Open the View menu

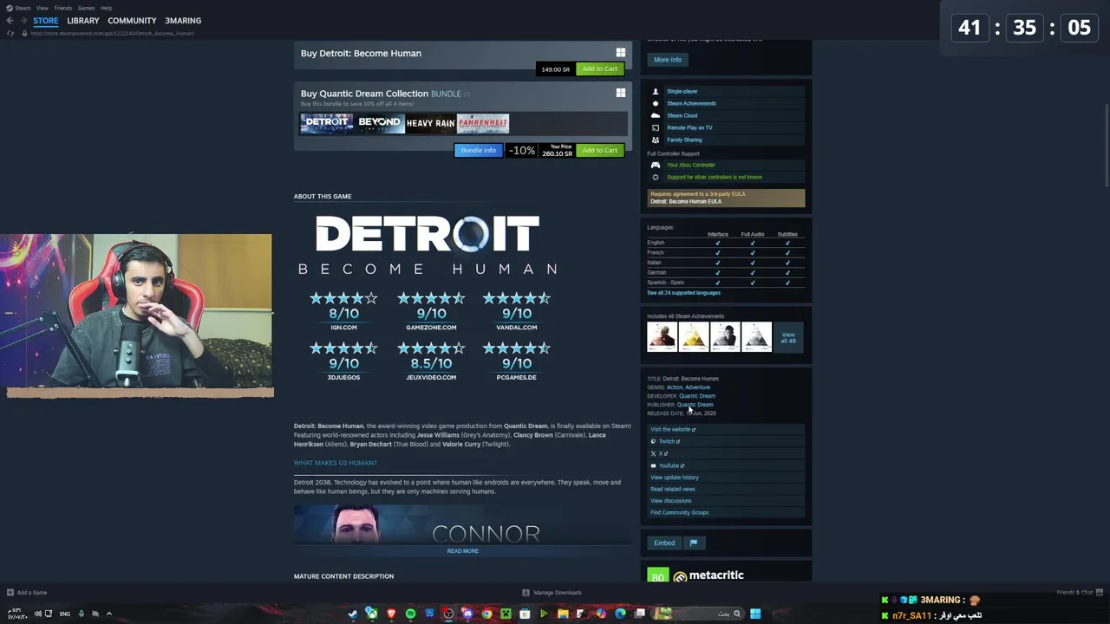tap(42, 8)
